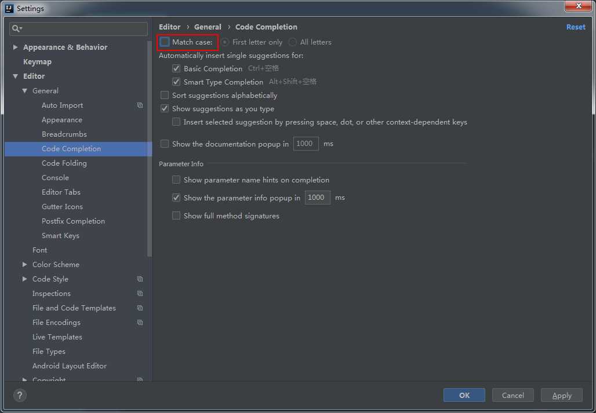Enable the Match case checkbox
The height and width of the screenshot is (413, 596).
[x=165, y=42]
